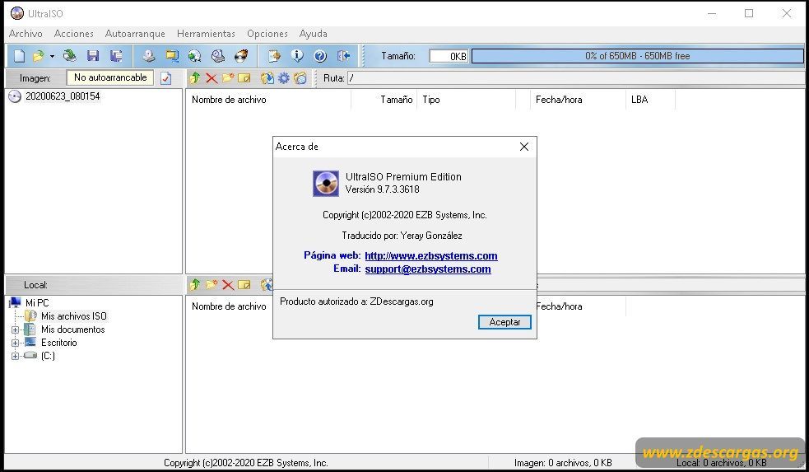Close the Acerca de dialog with X
Screen dimensions: 809x472
click(524, 147)
